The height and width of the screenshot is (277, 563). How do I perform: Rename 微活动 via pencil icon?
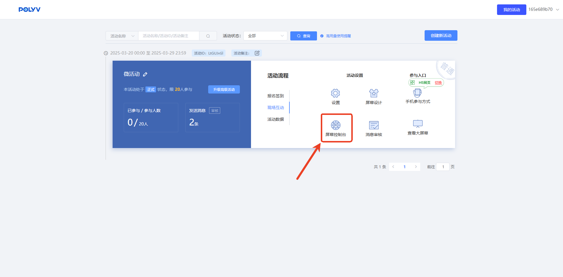pyautogui.click(x=145, y=74)
